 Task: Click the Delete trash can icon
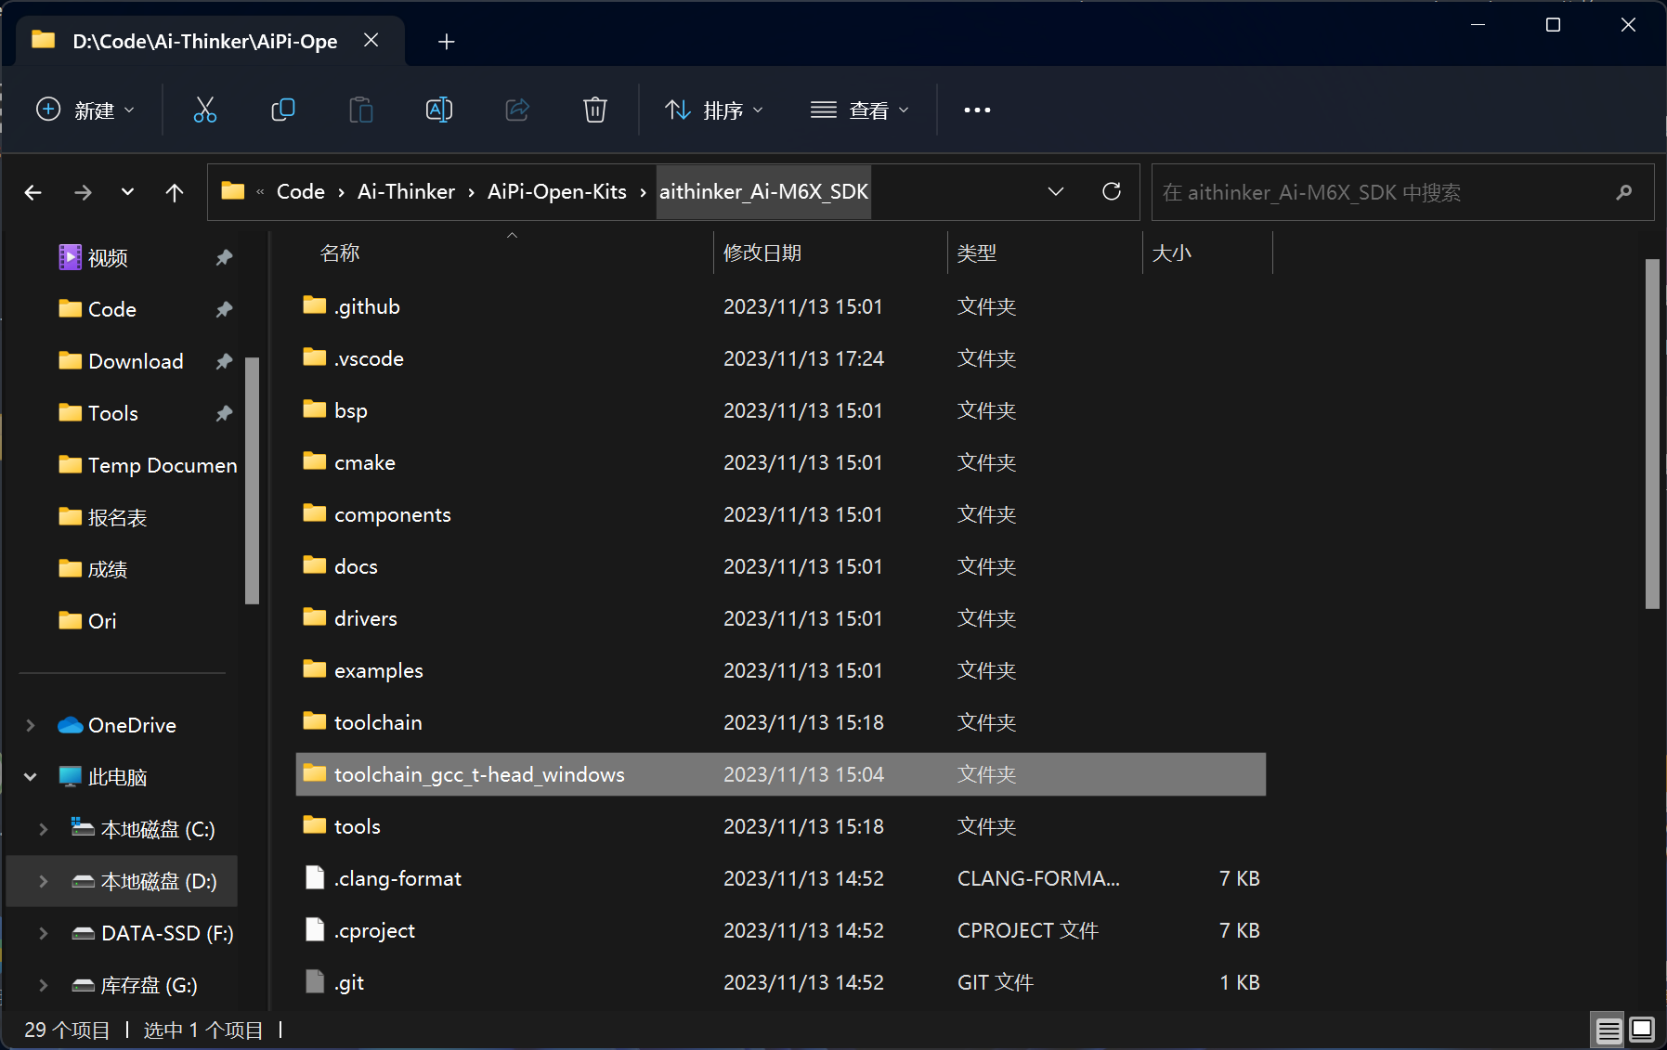coord(594,110)
